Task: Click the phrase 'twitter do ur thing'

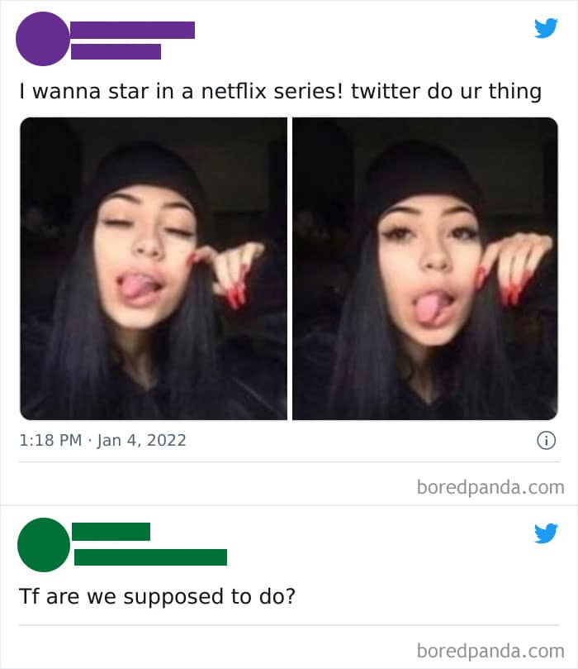Action: [446, 91]
